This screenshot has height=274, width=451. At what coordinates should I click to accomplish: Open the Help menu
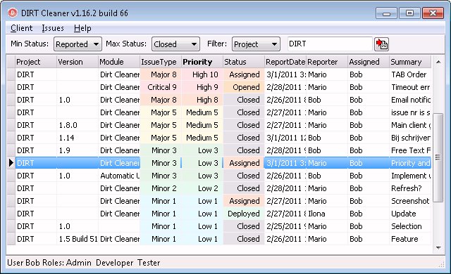pyautogui.click(x=82, y=28)
